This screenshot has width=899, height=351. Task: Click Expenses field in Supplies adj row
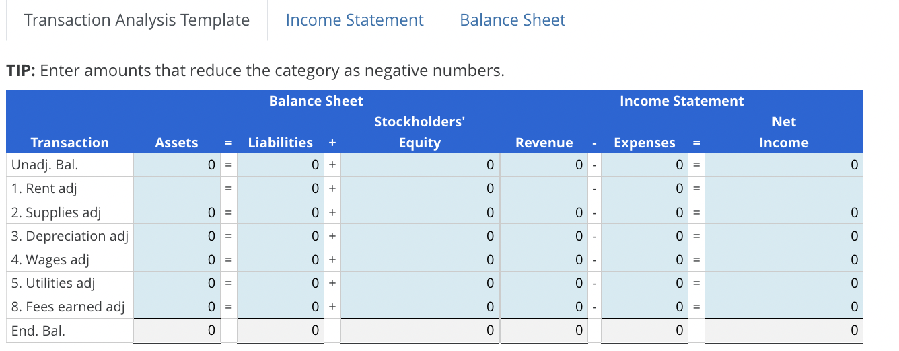645,212
